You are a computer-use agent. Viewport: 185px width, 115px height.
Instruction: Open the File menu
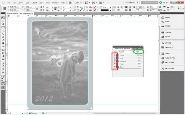coord(9,3)
